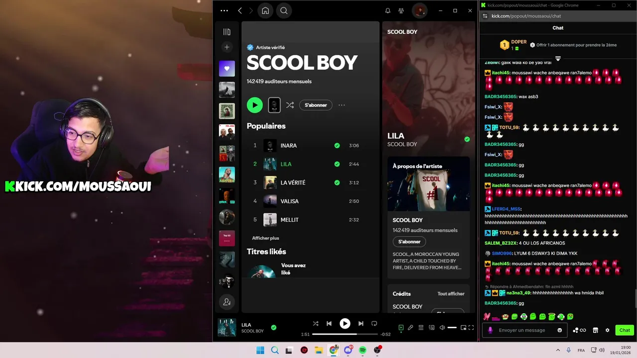The image size is (637, 358).
Task: Play SCOOL BOY with green play button
Action: tap(255, 105)
